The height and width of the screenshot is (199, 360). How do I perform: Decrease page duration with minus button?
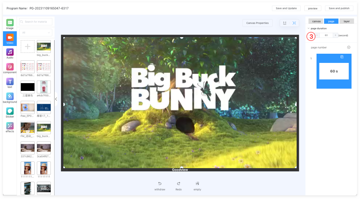click(317, 35)
